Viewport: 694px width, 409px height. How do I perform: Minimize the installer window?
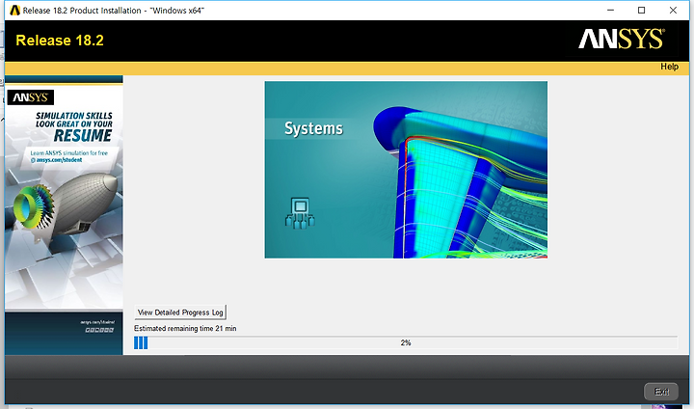[610, 11]
